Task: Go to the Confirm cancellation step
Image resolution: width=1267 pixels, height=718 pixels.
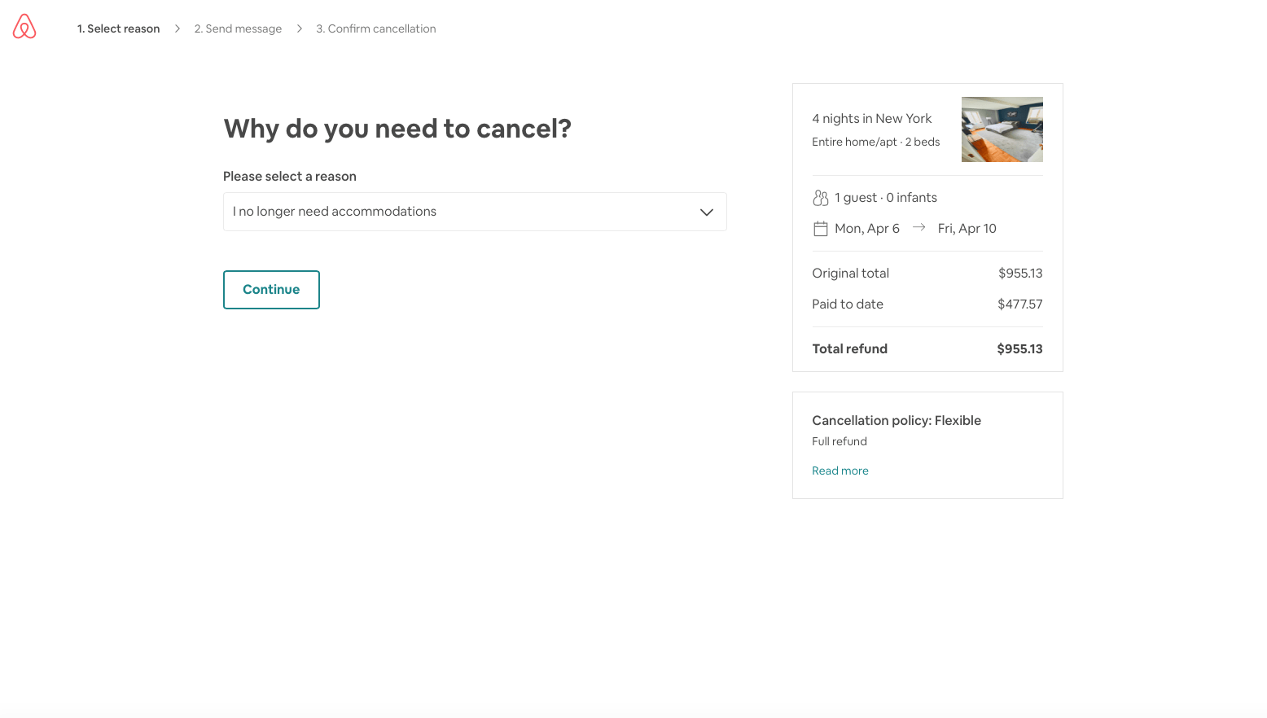Action: click(x=375, y=28)
